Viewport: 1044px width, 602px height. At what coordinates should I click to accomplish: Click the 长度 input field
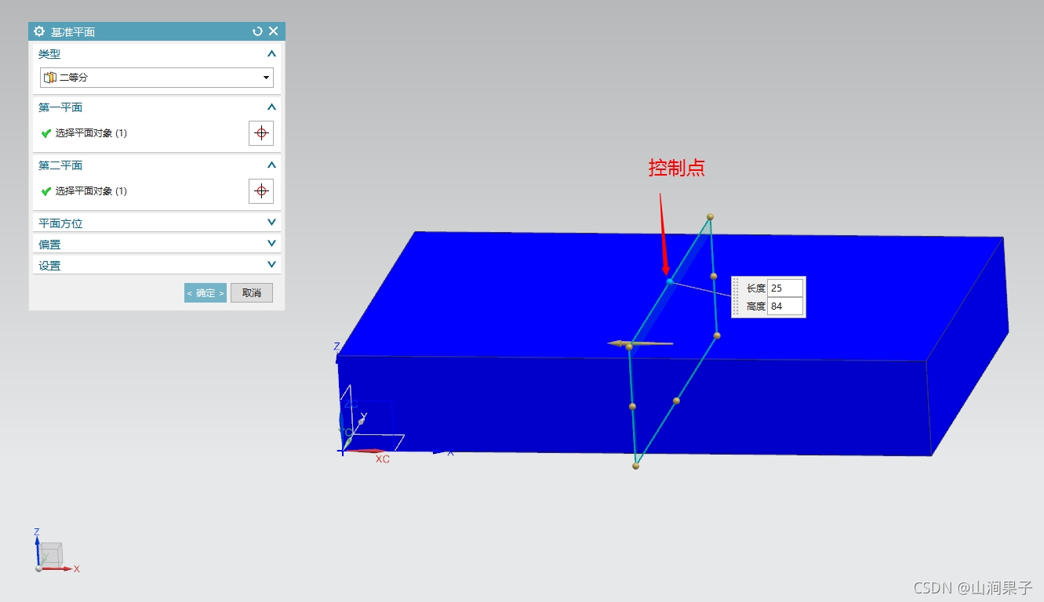(x=785, y=288)
